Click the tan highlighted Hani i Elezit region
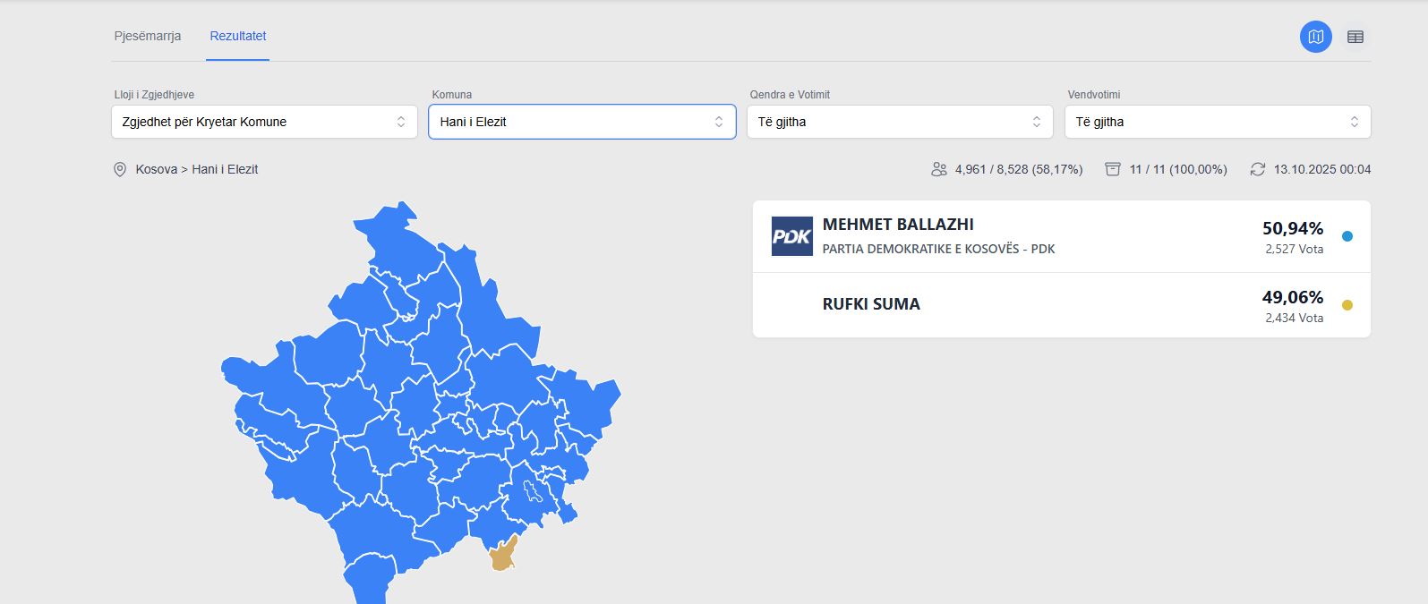The width and height of the screenshot is (1428, 604). pyautogui.click(x=503, y=556)
